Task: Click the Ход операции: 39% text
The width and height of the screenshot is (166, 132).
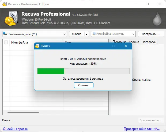Action: [x=83, y=64]
